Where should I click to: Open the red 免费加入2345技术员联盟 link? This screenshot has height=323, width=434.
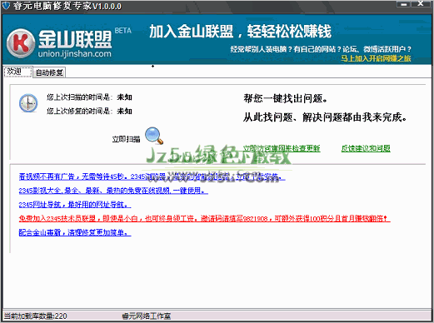204,219
